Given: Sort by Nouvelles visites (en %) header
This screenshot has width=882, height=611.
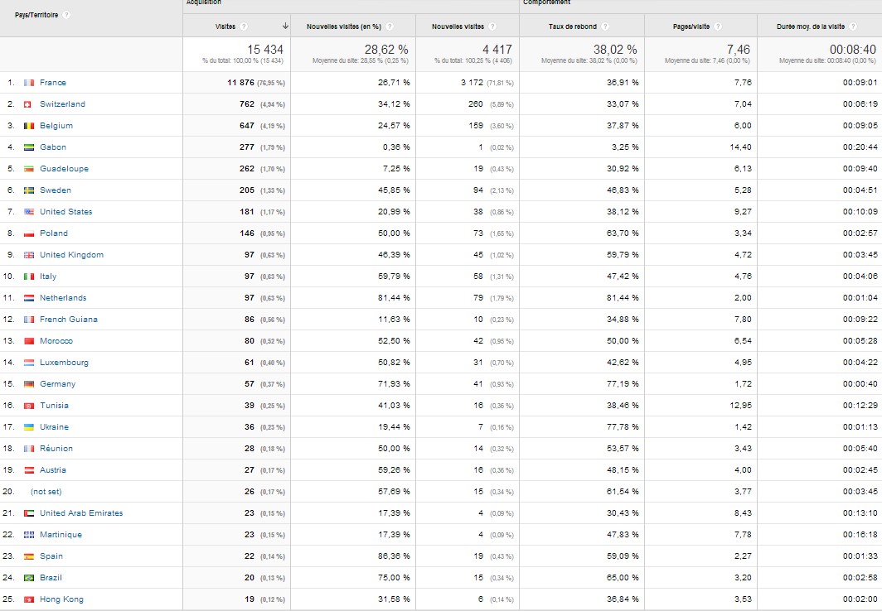Looking at the screenshot, I should click(344, 26).
